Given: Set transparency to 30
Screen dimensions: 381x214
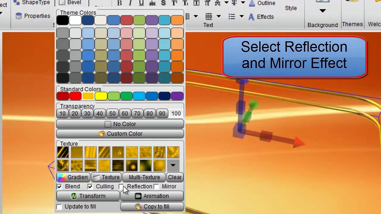Looking at the screenshot, I should pyautogui.click(x=87, y=114).
